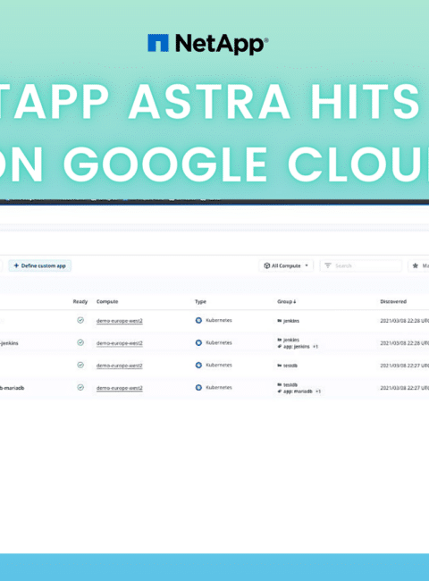Click discovered date in the b-mariadb row
The image size is (429, 581).
pos(405,388)
